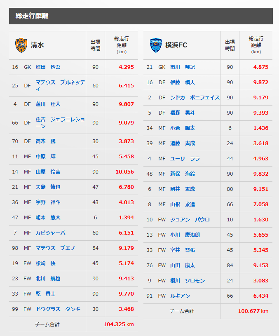Open player link 梅田 透吾
This screenshot has height=336, width=279.
pyautogui.click(x=48, y=67)
